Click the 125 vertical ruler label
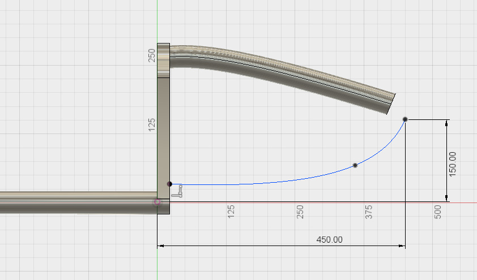Screen dimensions: 477x280 pos(152,124)
